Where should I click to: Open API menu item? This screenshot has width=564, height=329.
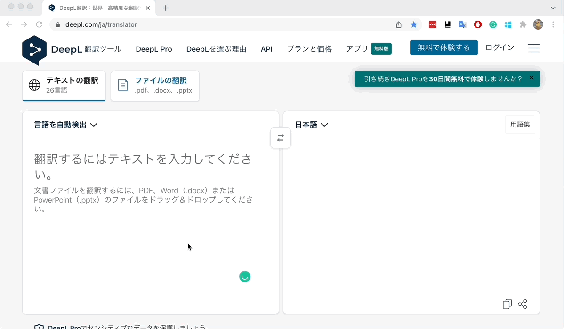(x=266, y=49)
